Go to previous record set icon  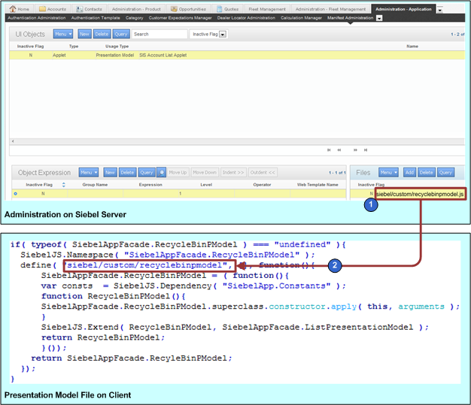click(x=339, y=150)
